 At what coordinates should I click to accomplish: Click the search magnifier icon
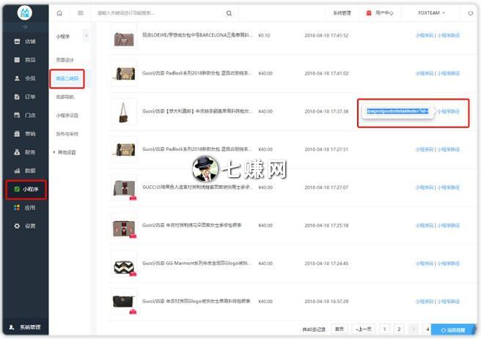pos(229,13)
